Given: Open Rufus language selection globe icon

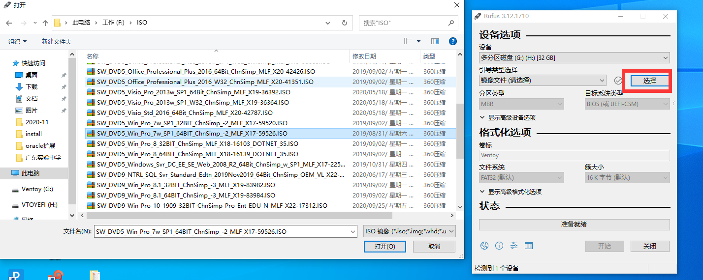Looking at the screenshot, I should (484, 246).
